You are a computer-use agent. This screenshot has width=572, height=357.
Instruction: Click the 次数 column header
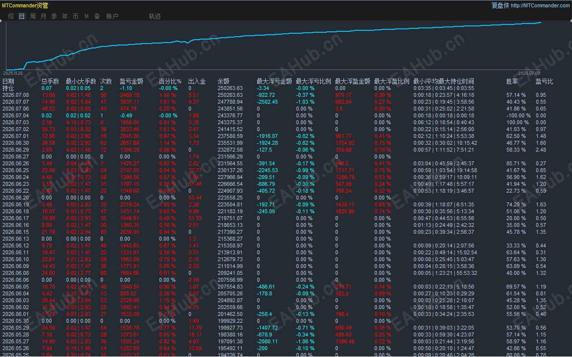pyautogui.click(x=106, y=81)
